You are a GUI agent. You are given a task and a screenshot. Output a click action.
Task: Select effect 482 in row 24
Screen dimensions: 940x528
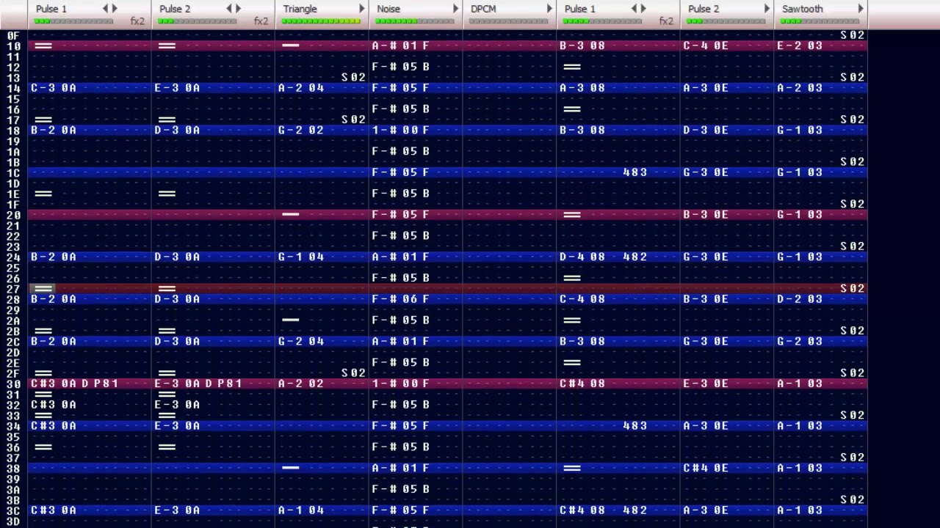(635, 257)
